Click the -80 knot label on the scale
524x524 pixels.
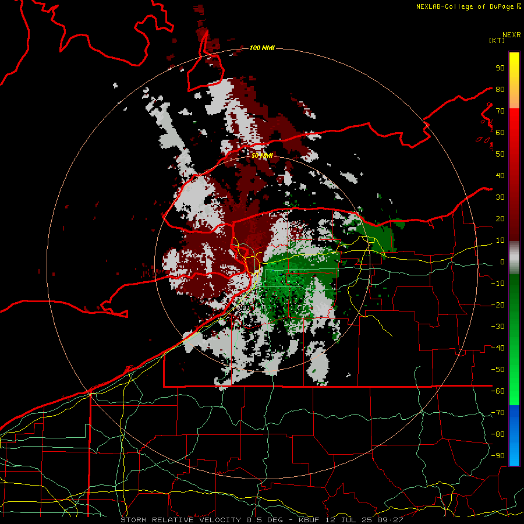tap(498, 434)
